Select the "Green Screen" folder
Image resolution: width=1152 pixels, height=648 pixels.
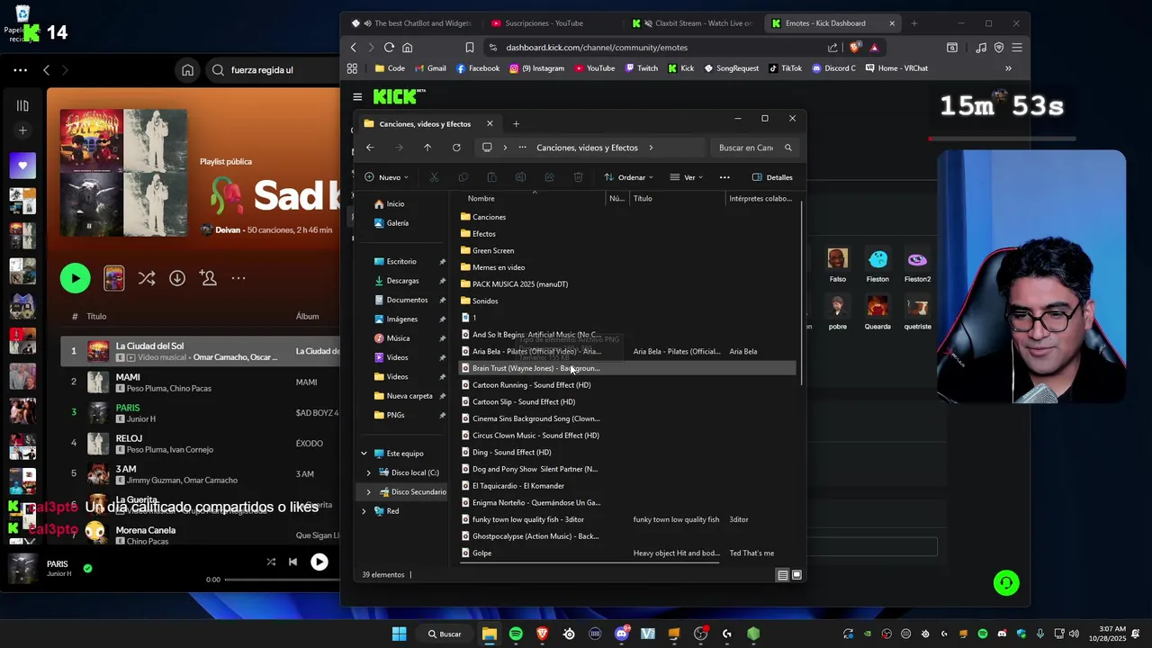(493, 251)
